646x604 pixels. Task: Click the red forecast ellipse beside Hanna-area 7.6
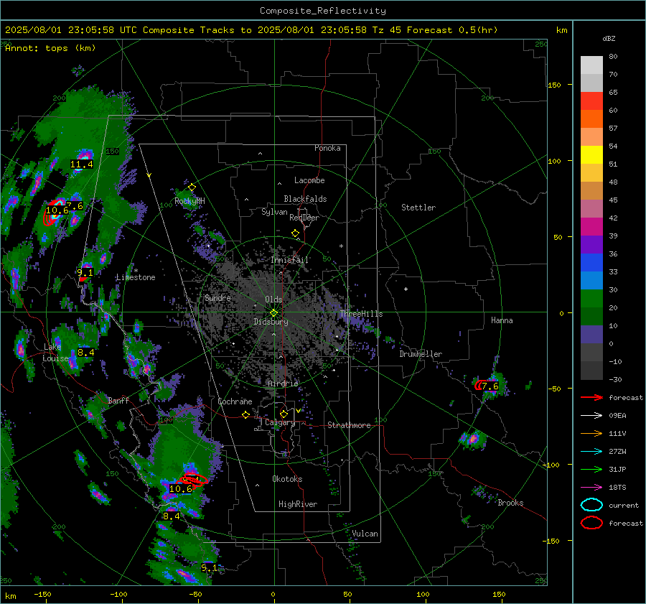click(x=479, y=386)
